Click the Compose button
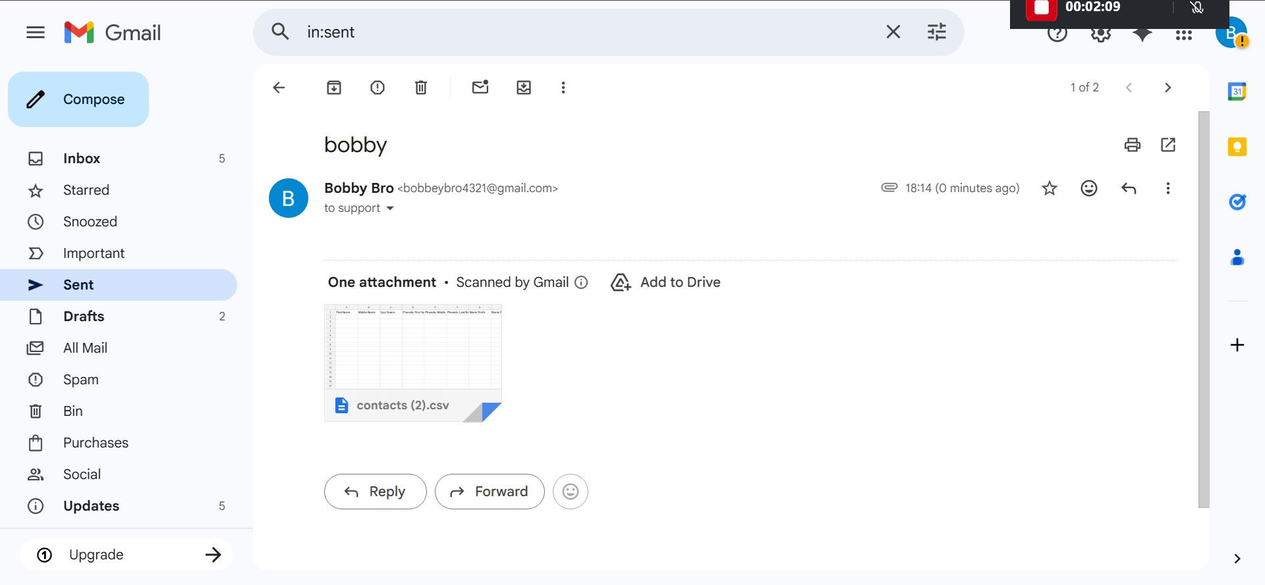Screen dimensions: 1265x585 pyautogui.click(x=78, y=99)
